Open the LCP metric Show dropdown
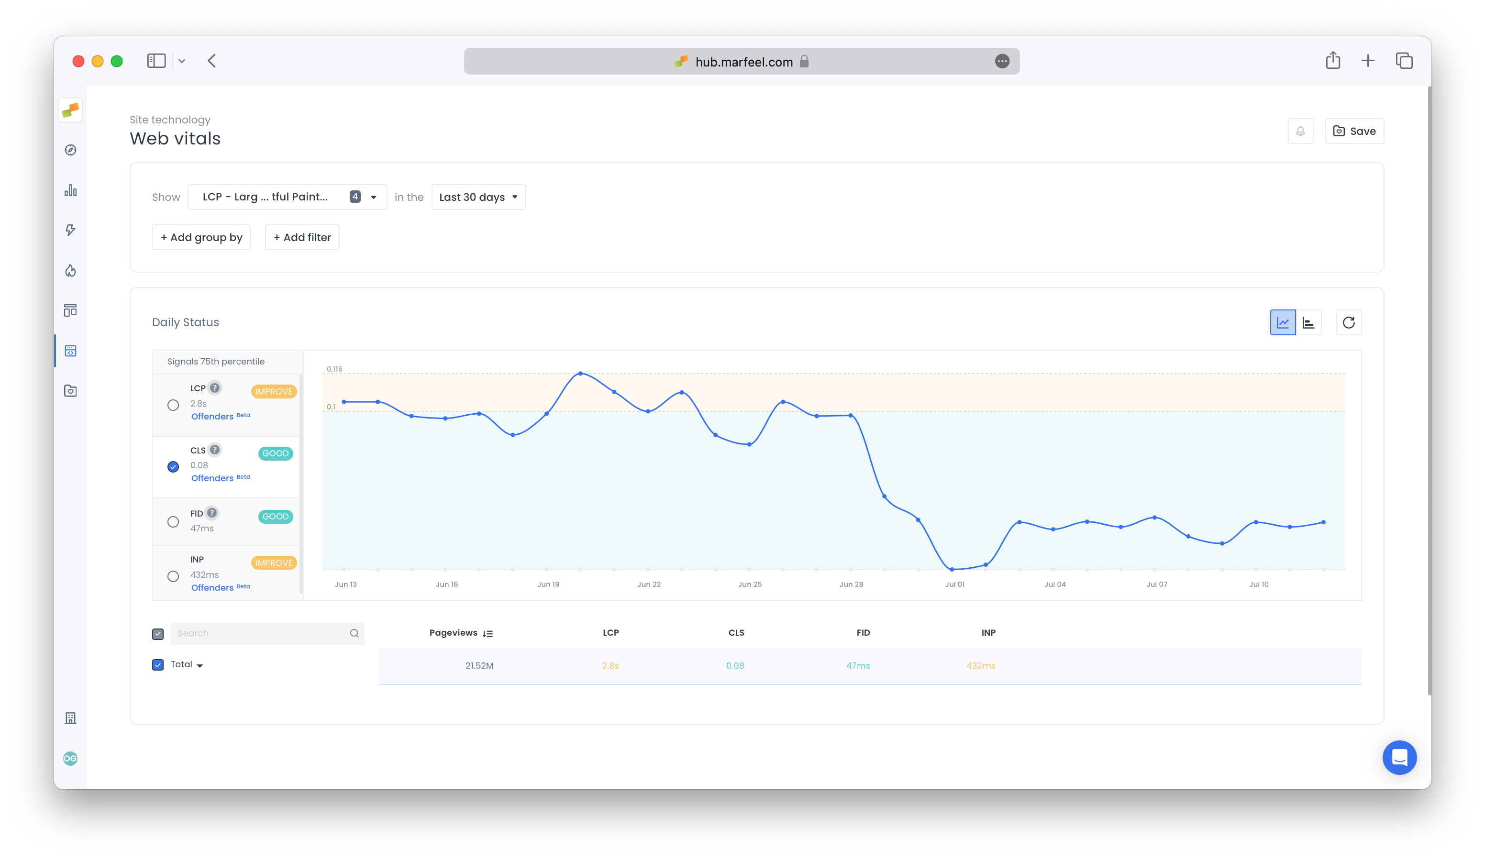1485x860 pixels. click(287, 197)
